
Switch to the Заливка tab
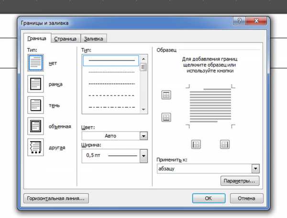(94, 39)
